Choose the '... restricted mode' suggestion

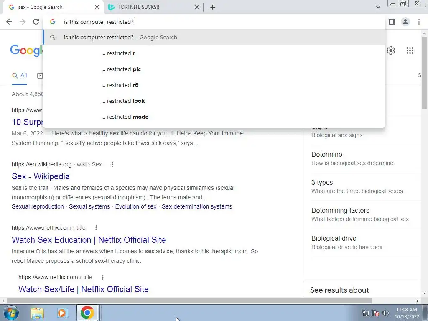coord(214,117)
